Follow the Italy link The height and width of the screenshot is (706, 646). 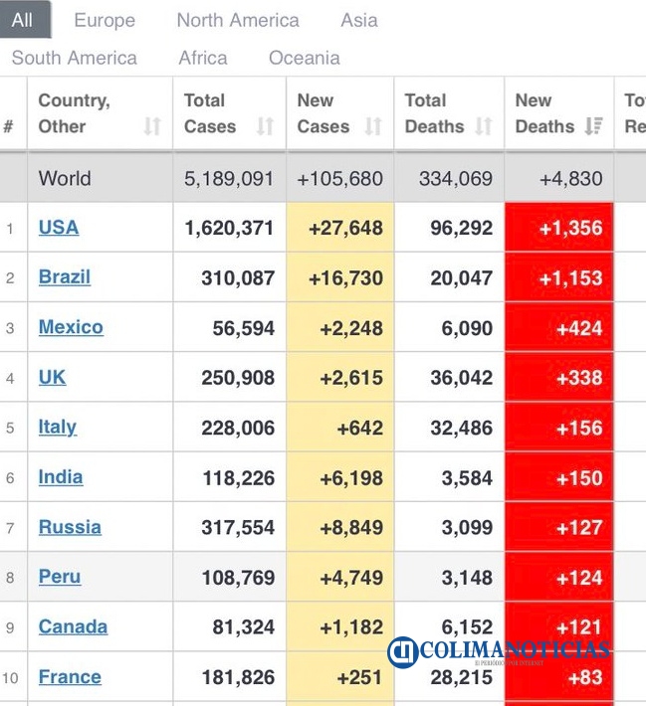tap(58, 427)
